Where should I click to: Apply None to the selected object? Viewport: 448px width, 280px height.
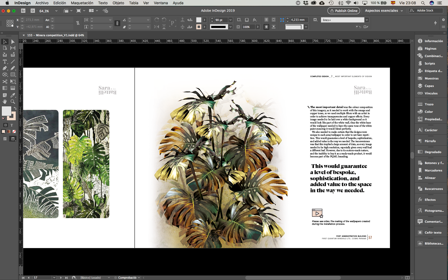pos(14,131)
